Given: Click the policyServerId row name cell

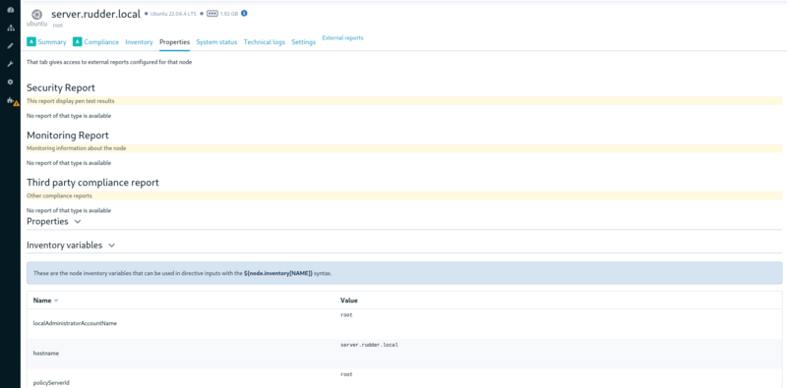Looking at the screenshot, I should (x=51, y=383).
